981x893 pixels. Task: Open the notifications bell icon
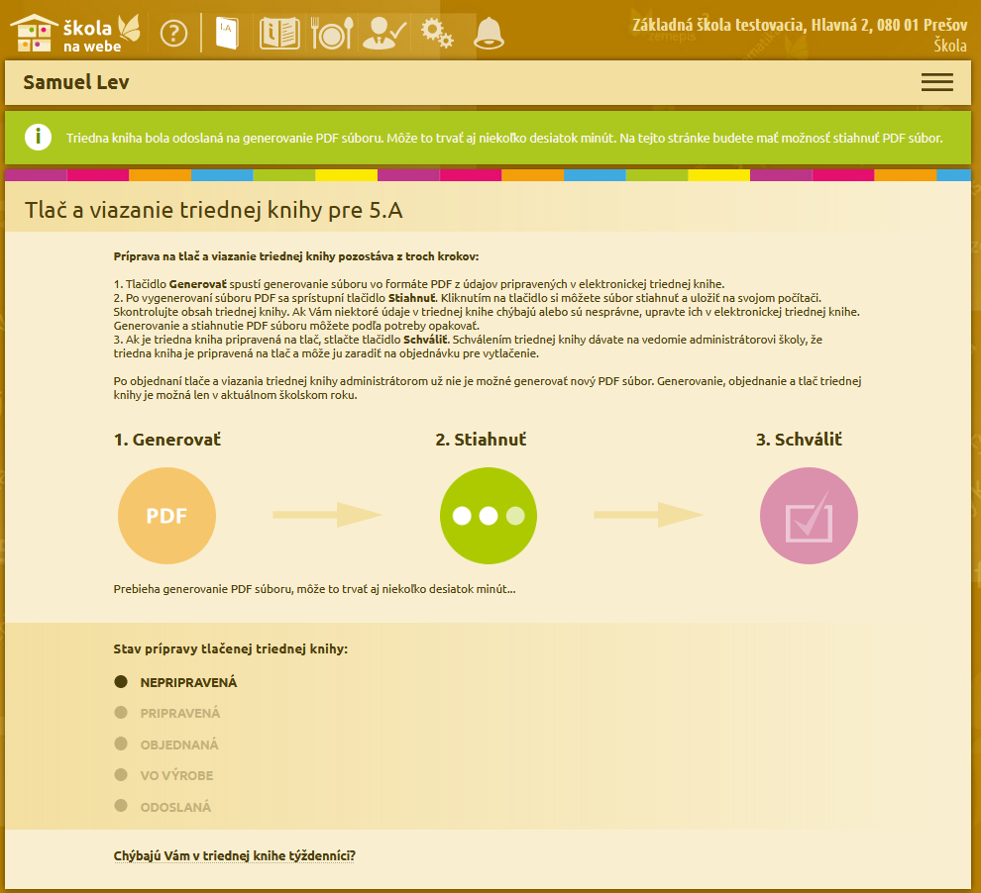pos(489,33)
